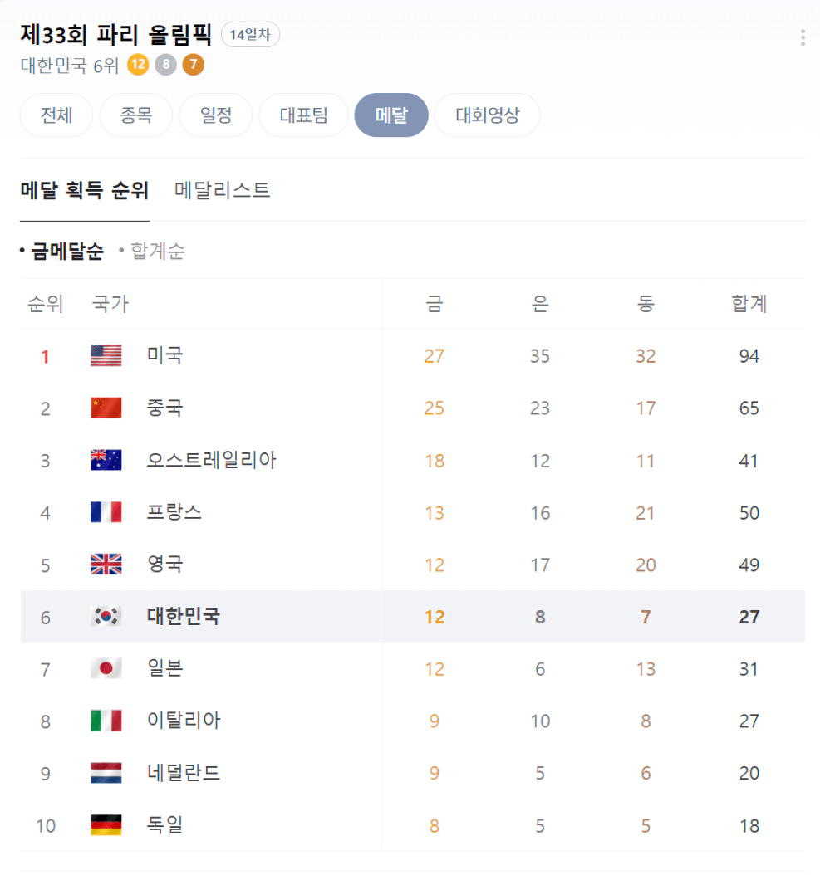Click the United States flag icon
Viewport: 820px width, 875px height.
point(106,356)
